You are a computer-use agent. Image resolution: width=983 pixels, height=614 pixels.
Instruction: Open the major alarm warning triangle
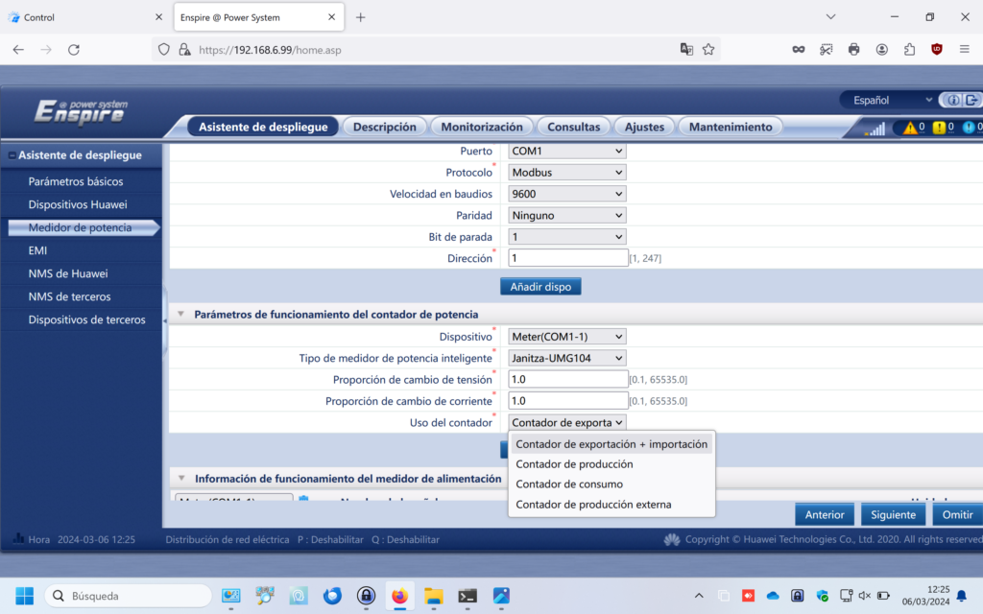(908, 128)
